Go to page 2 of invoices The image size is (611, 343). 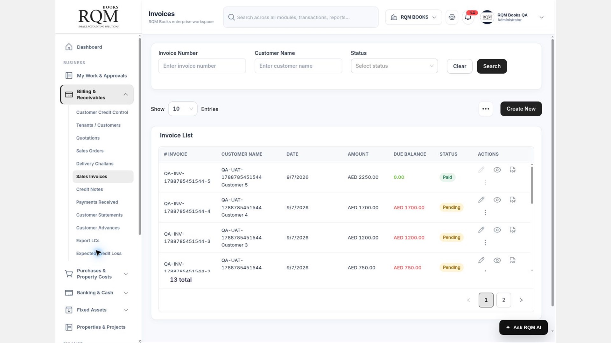coord(503,300)
